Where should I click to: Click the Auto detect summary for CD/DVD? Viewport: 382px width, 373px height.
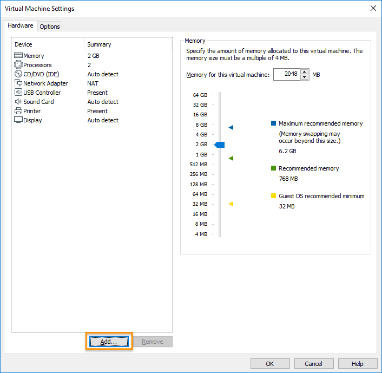coord(103,74)
